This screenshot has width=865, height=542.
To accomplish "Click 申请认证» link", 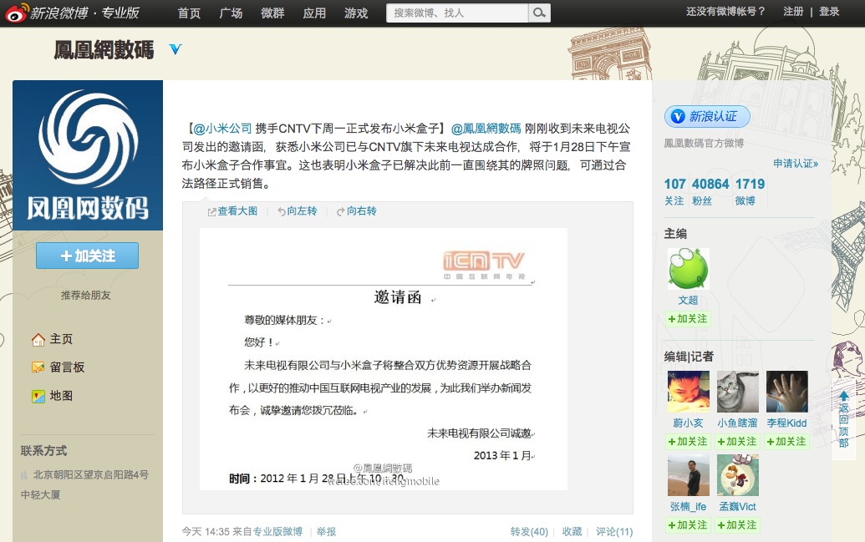I will tap(796, 163).
